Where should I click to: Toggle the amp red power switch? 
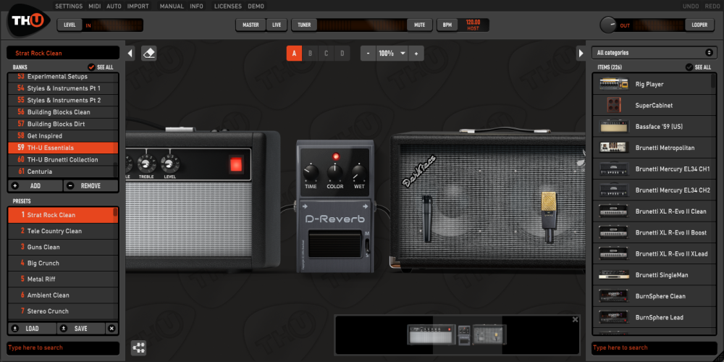click(x=236, y=164)
